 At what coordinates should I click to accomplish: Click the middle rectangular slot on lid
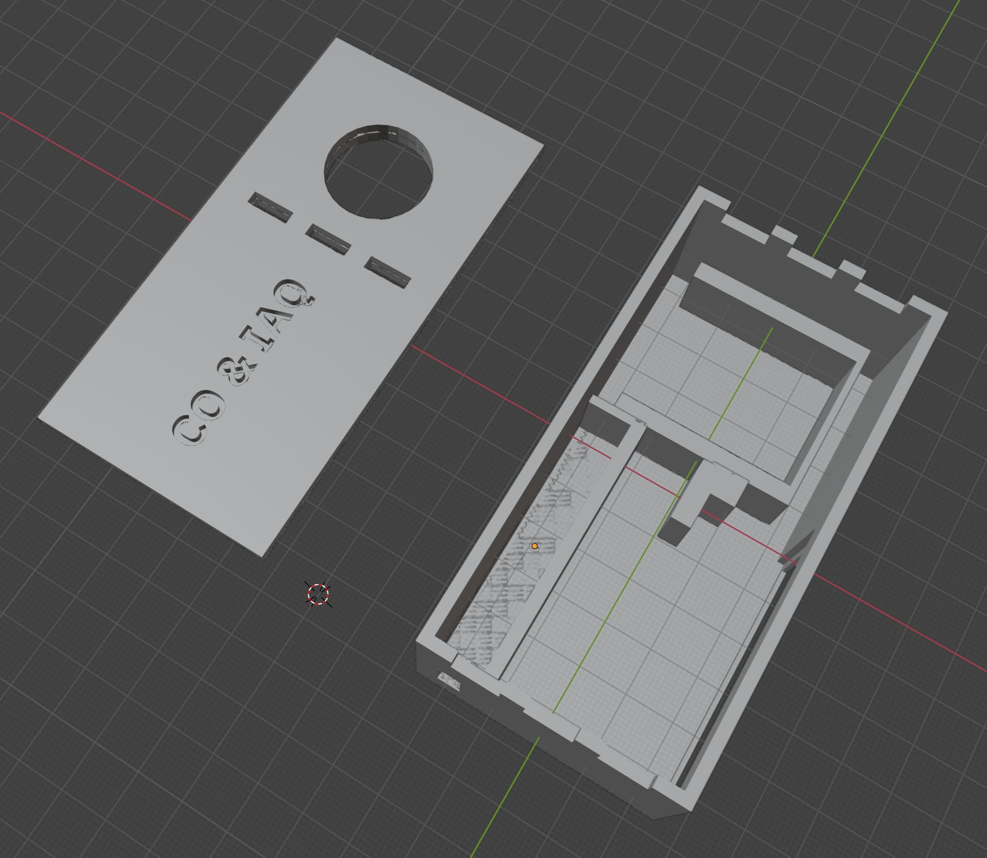point(328,239)
